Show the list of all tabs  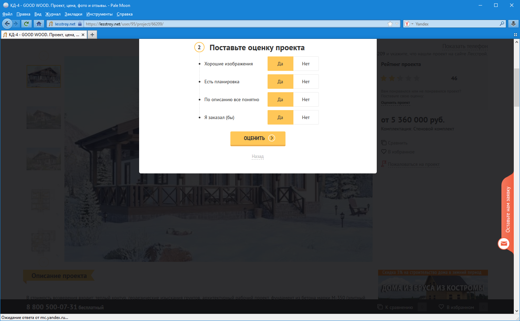[515, 35]
